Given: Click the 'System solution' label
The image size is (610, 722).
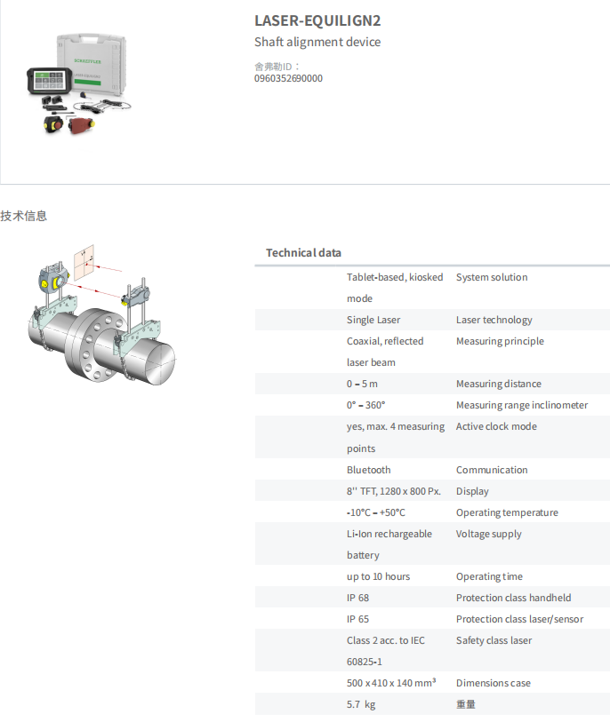Looking at the screenshot, I should click(492, 277).
